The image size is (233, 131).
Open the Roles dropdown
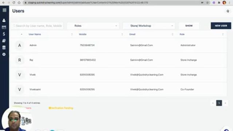[x=93, y=26]
